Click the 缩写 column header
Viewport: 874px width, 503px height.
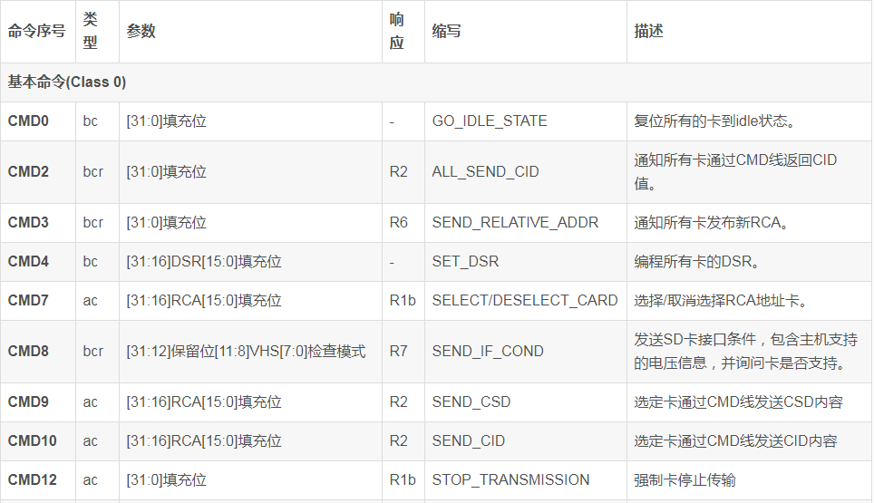click(446, 31)
